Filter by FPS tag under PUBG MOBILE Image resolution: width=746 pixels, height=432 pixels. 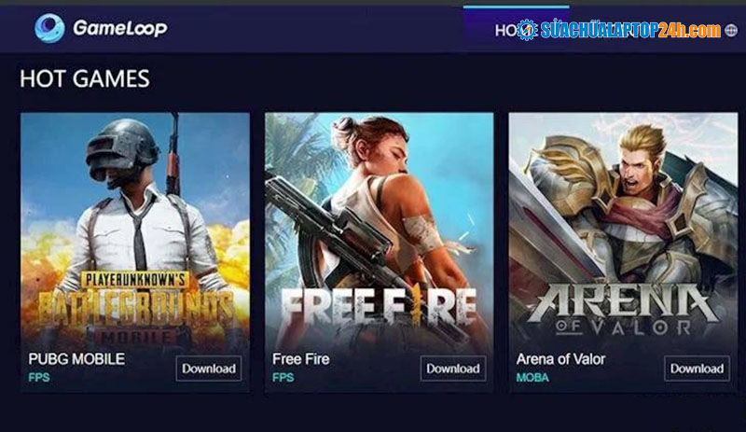click(39, 378)
